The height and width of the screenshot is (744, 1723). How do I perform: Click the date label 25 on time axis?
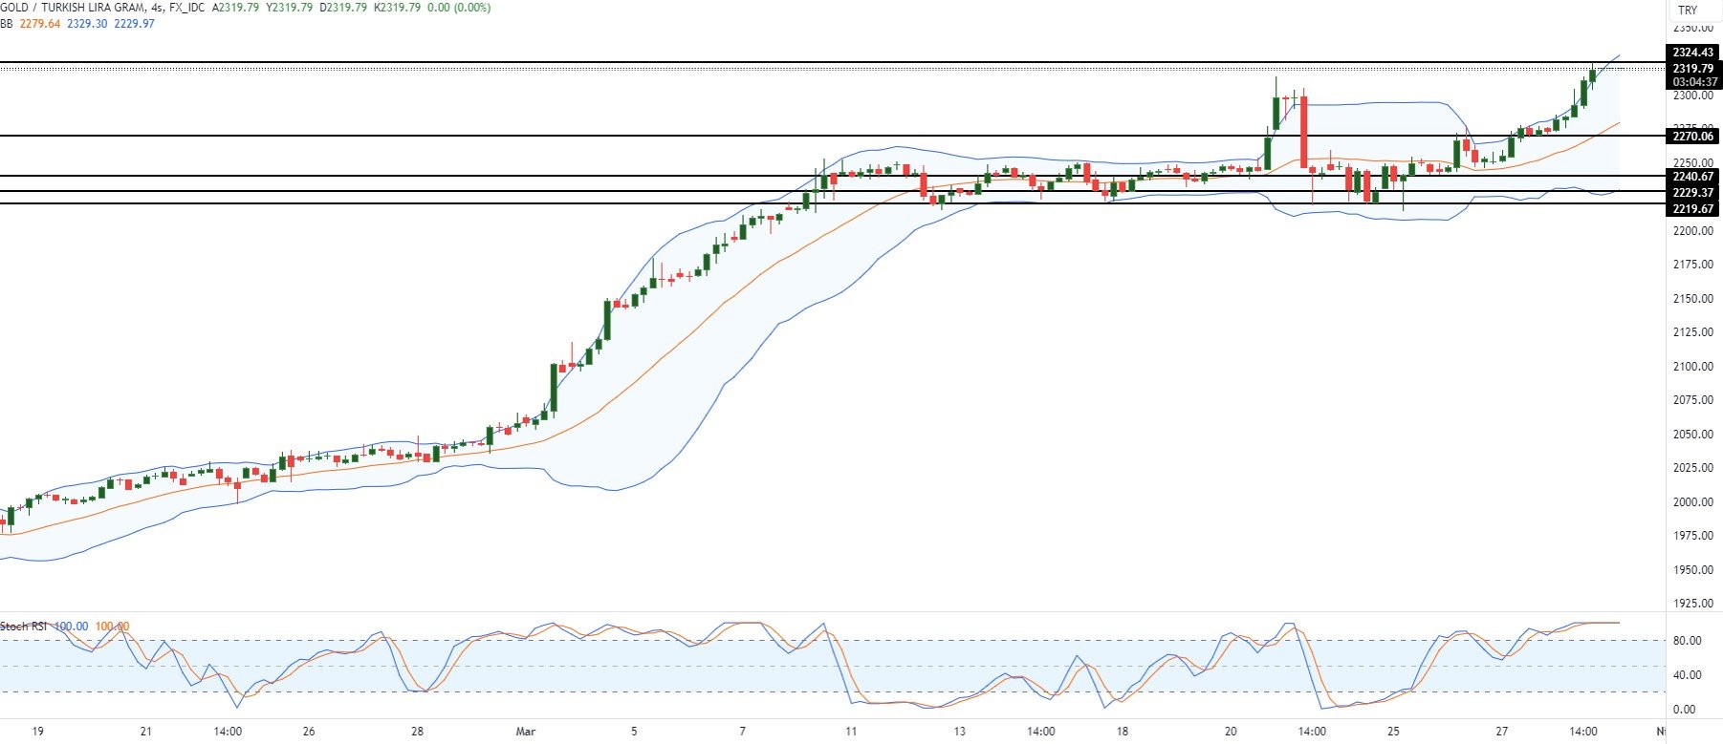1394,733
